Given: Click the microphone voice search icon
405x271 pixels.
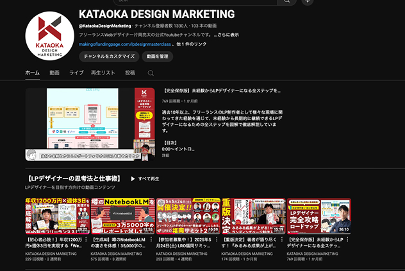Looking at the screenshot, I should 308,1.
